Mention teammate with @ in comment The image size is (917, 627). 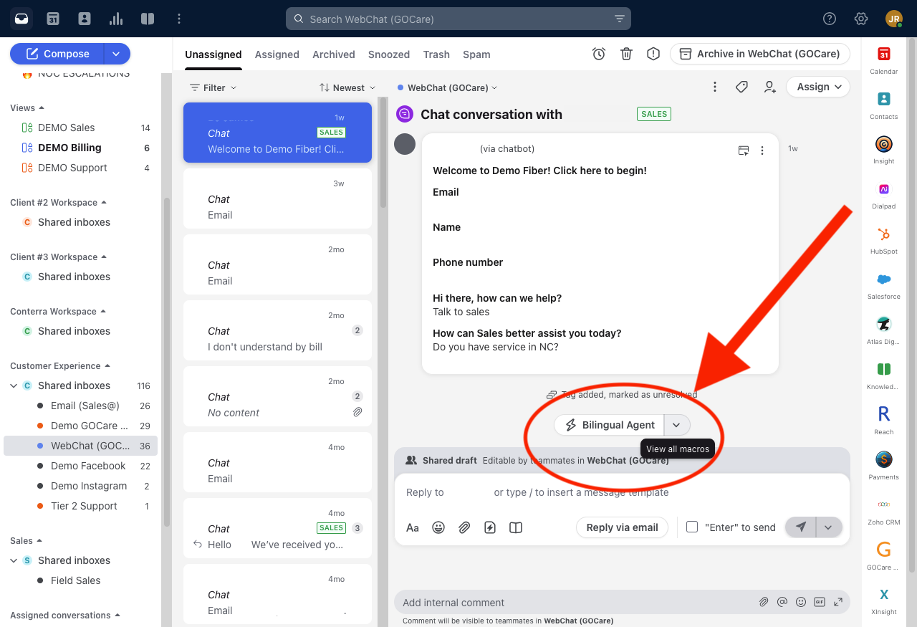[x=782, y=602]
